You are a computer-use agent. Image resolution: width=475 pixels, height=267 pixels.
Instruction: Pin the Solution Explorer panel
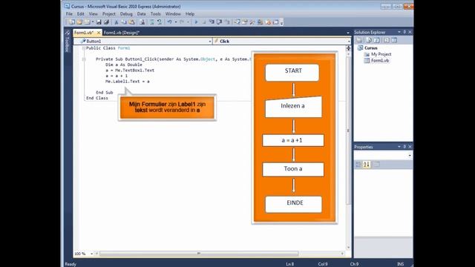[404, 32]
